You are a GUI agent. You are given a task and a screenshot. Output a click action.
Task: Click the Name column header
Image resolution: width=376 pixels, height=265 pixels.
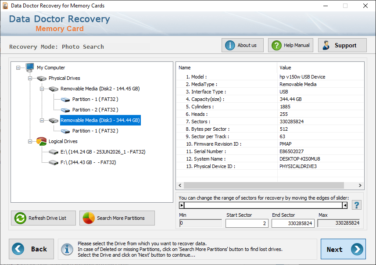pyautogui.click(x=226, y=68)
